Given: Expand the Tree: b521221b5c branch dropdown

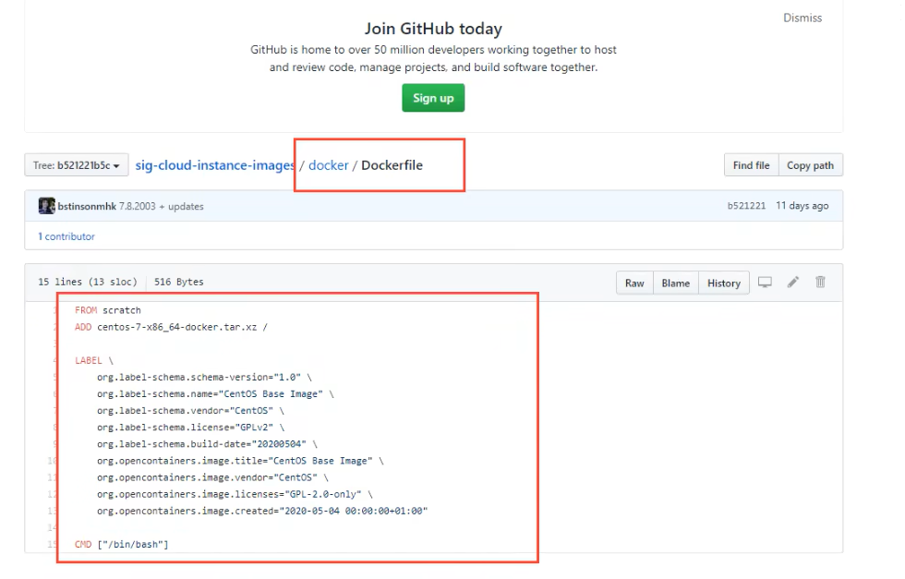Looking at the screenshot, I should click(x=76, y=166).
